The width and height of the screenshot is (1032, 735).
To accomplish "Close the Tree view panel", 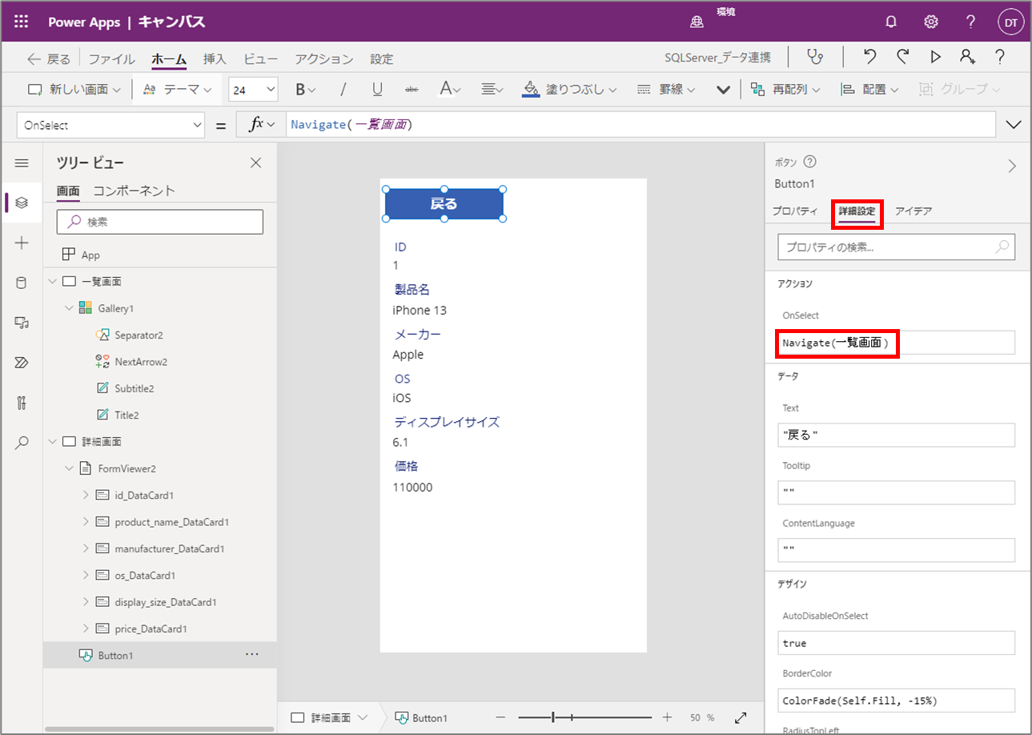I will (256, 163).
